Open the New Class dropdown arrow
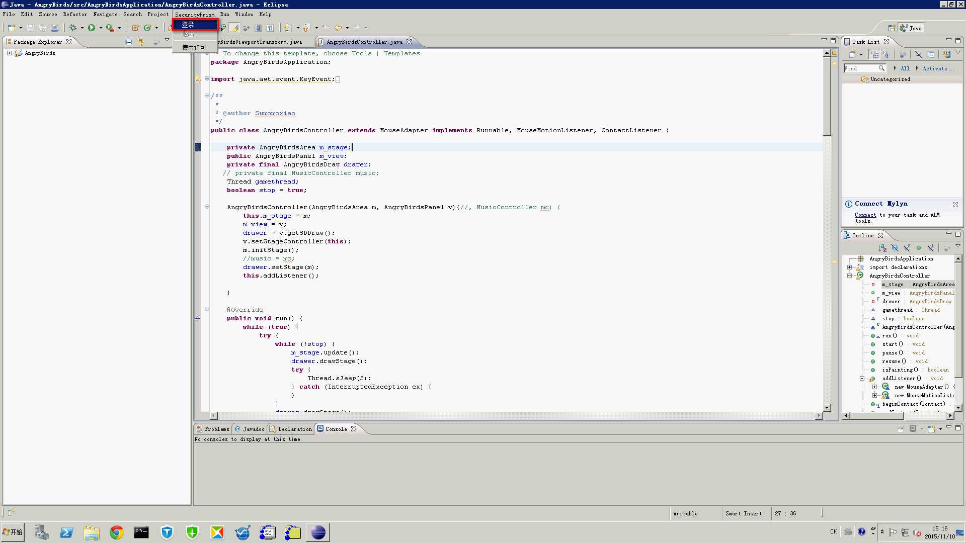The width and height of the screenshot is (966, 543). pyautogui.click(x=156, y=28)
